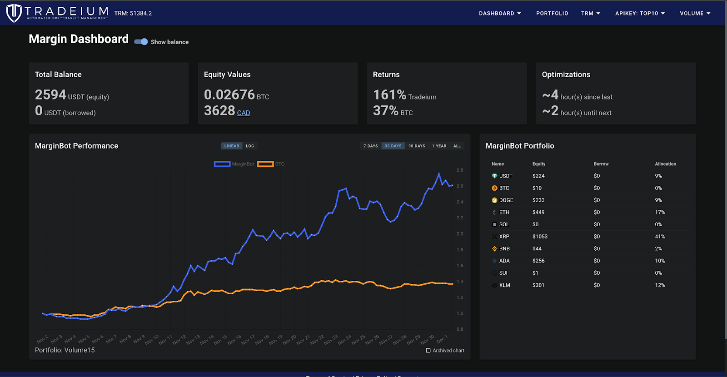
Task: Click the XRP coin icon
Action: click(494, 237)
